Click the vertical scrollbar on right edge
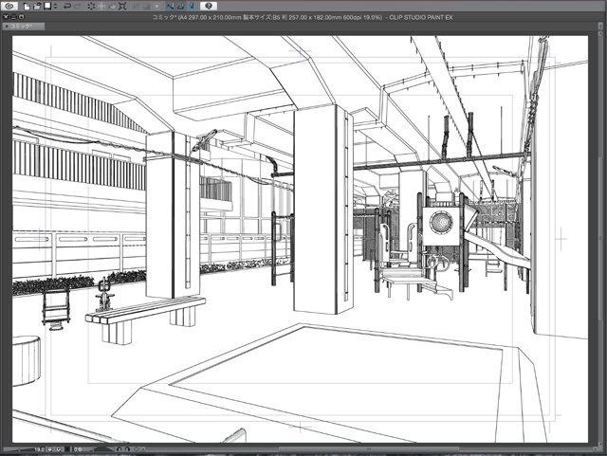 tap(598, 240)
